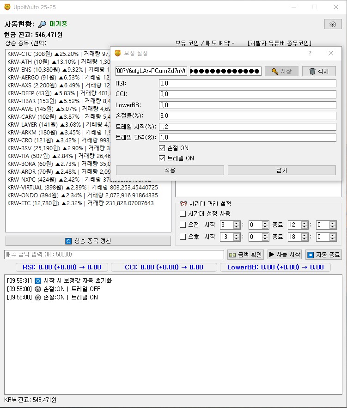347x408 pixels.
Task: Toggle the 트레일 ON checkbox
Action: [x=162, y=158]
